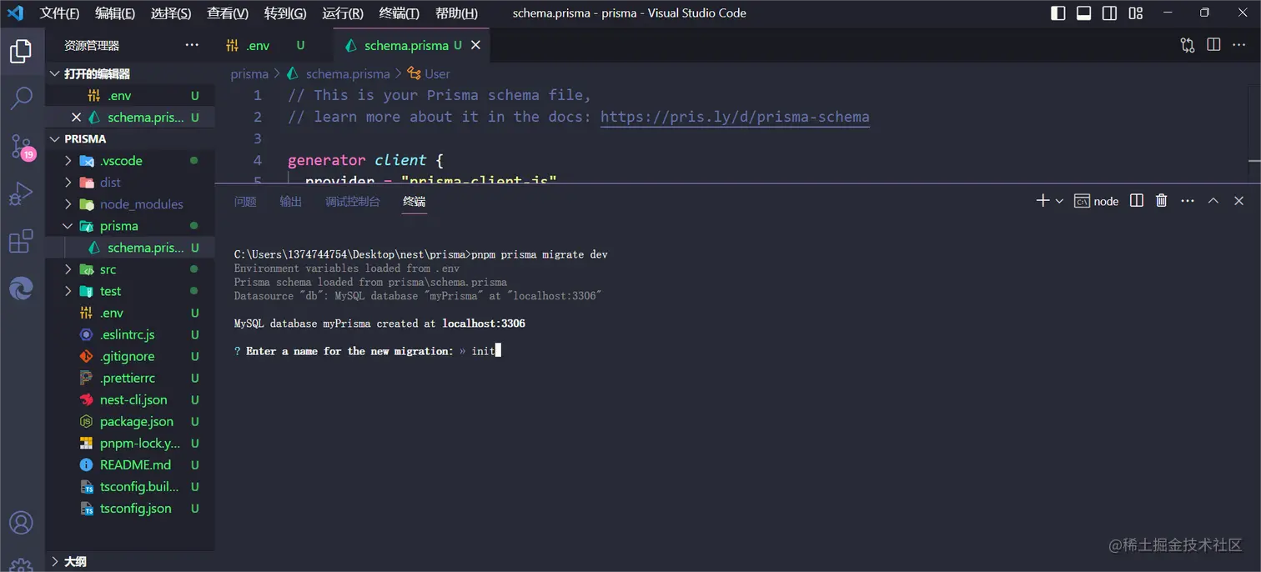Open the pris.ly/d/prisma-schema docs link

735,117
